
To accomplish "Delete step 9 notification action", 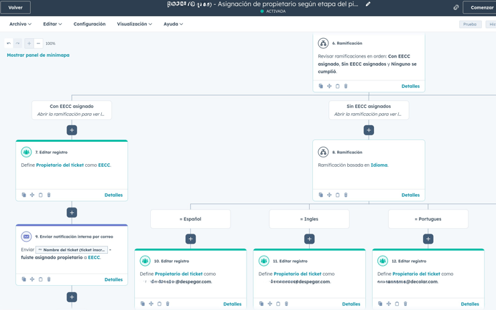I will [x=49, y=279].
